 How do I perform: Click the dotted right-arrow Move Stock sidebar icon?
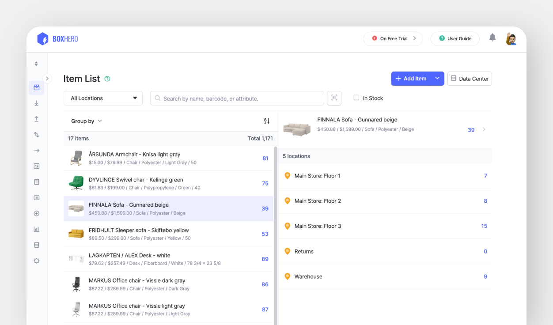point(37,151)
